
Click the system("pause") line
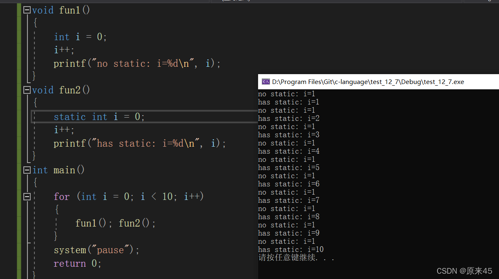coord(97,250)
